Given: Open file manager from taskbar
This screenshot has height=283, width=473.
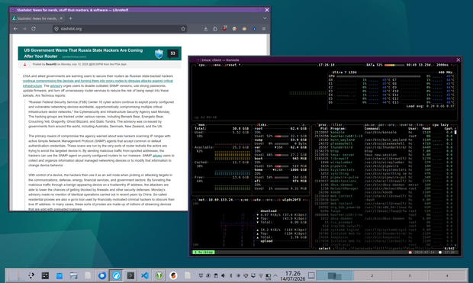Looking at the screenshot, I should point(73,275).
